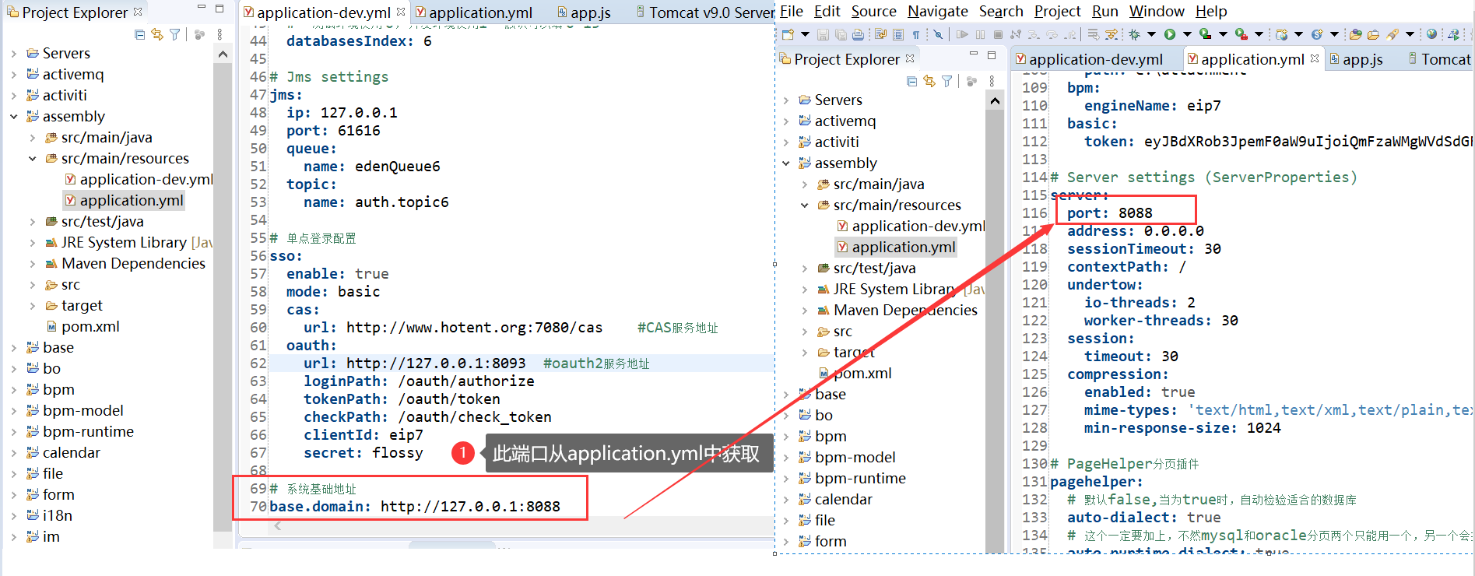Click left arrow of left editor horizontal scrollbar
The height and width of the screenshot is (576, 1475).
pos(278,526)
